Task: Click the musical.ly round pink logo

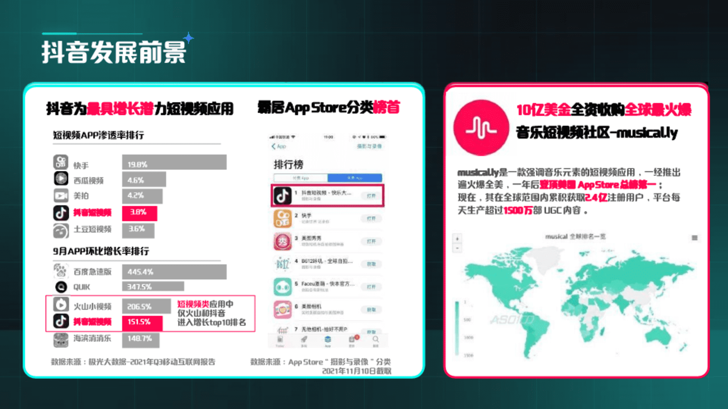Action: 481,128
